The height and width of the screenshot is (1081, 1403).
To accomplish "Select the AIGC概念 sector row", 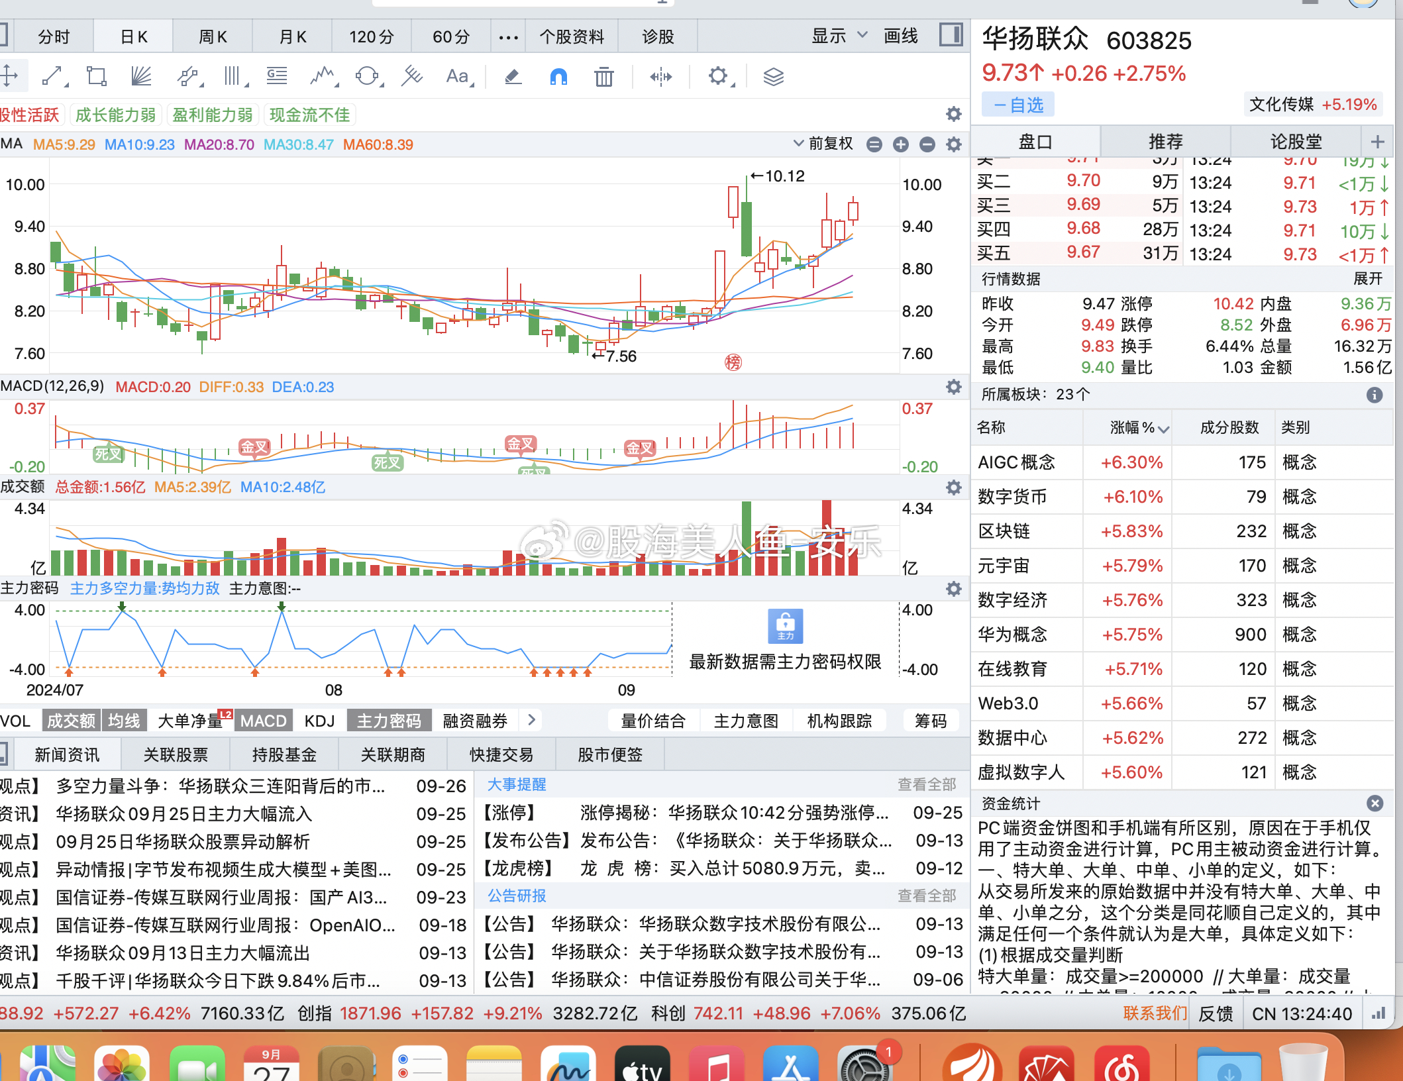I will point(1182,462).
